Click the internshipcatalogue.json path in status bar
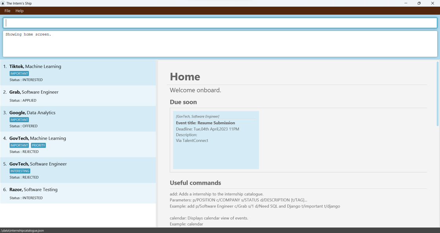Viewport: 440px width, 233px height. tap(22, 231)
